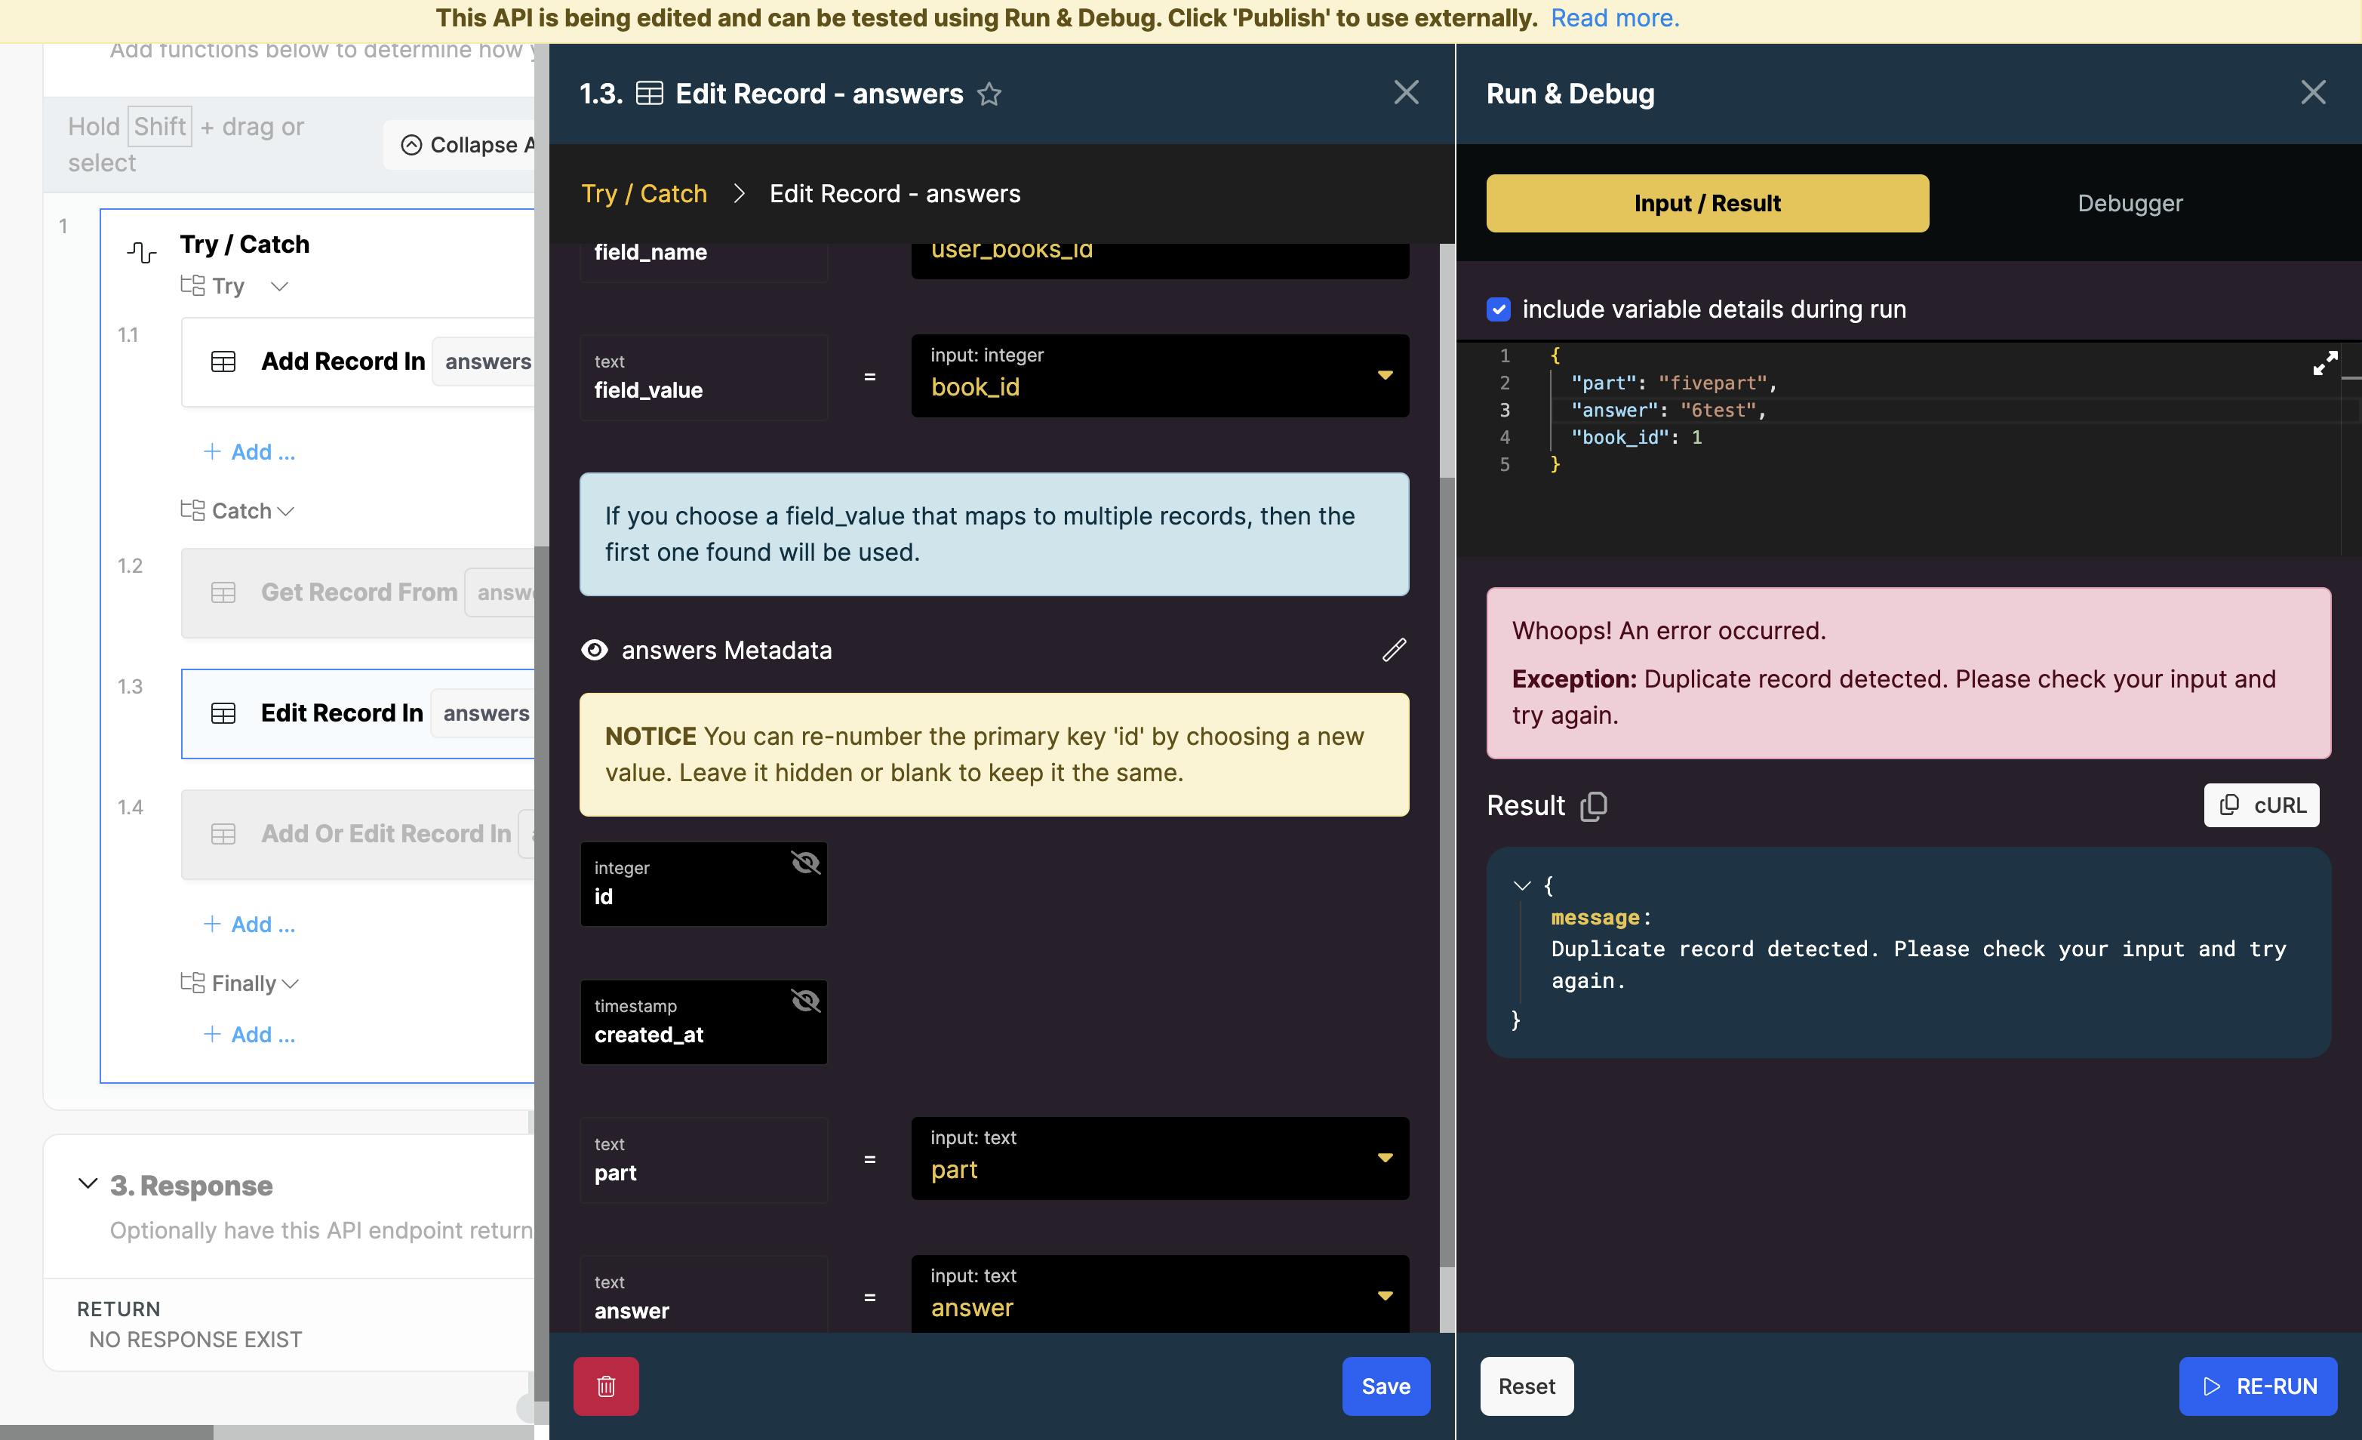2362x1440 pixels.
Task: Open the part input dropdown
Action: [x=1384, y=1158]
